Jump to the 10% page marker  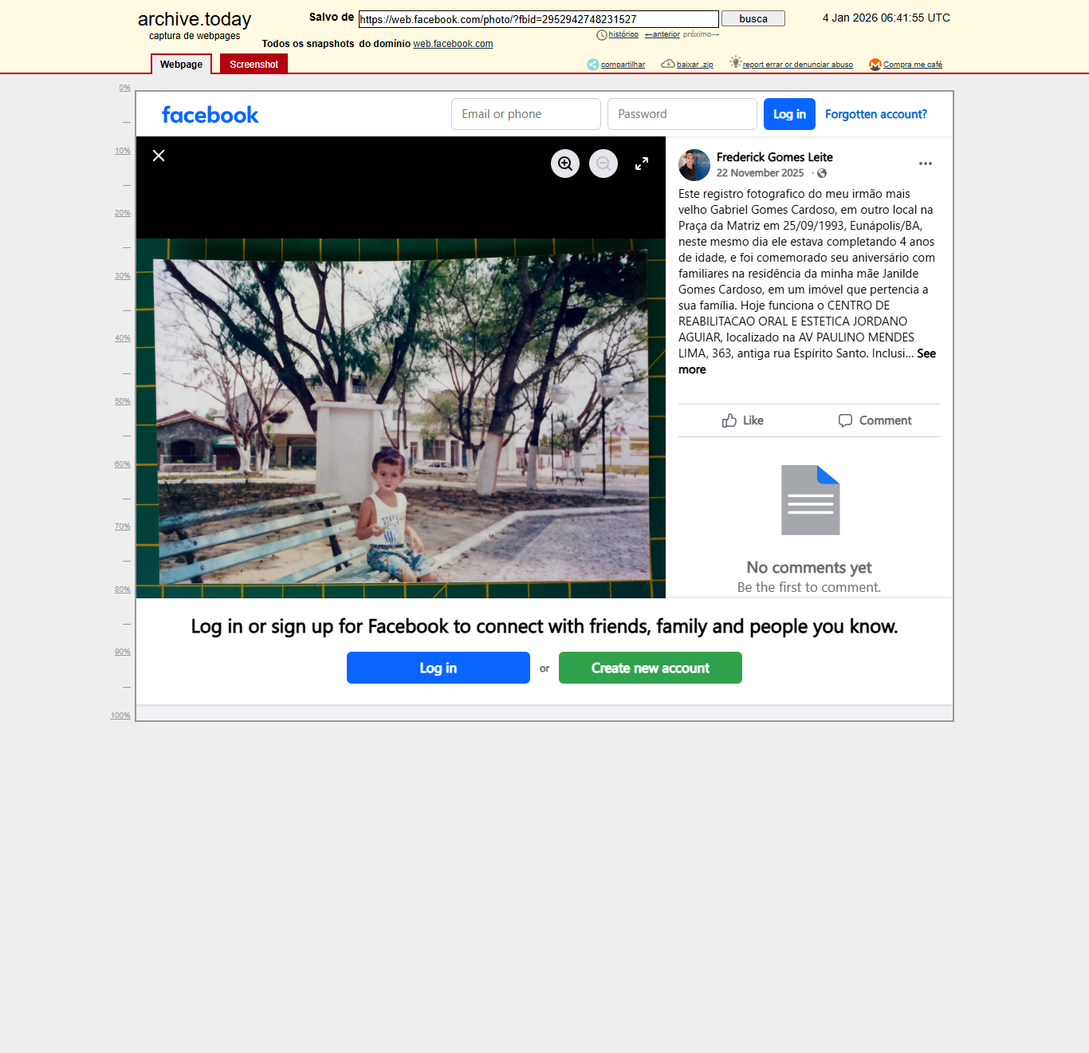123,151
